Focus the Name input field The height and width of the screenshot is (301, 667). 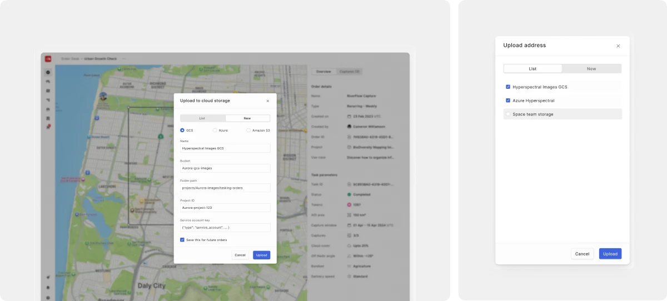(225, 148)
